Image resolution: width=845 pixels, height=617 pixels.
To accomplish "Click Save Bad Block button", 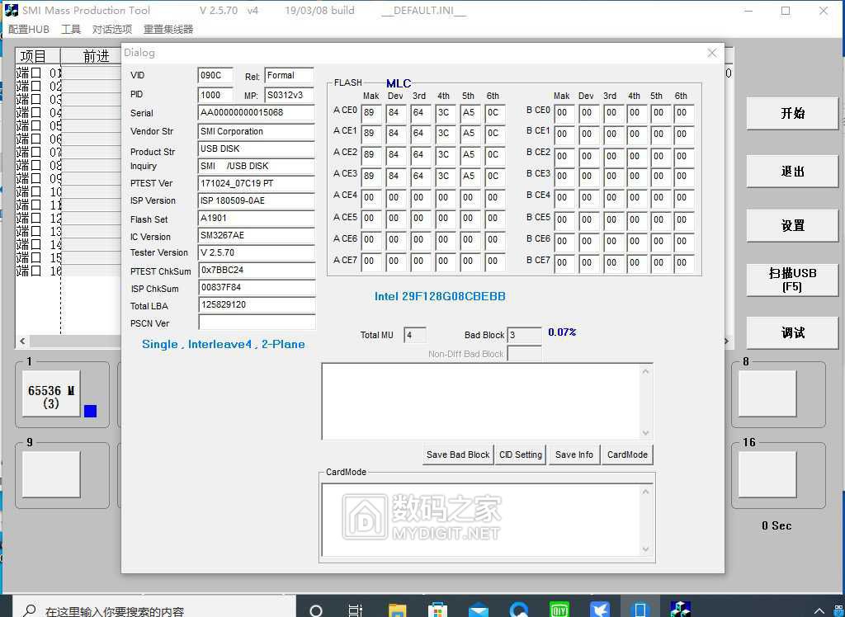I will pos(457,455).
